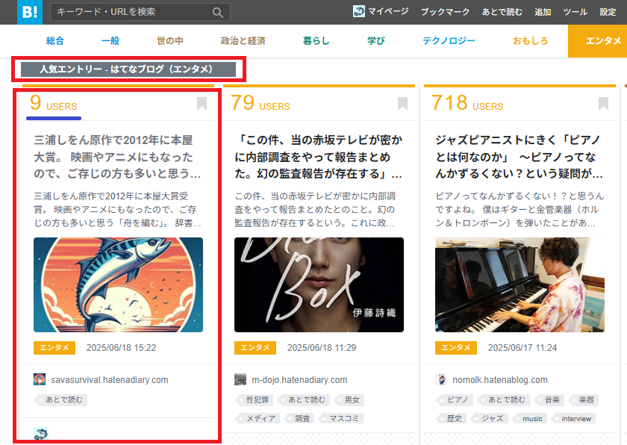
Task: Switch to おもしろ category tab
Action: point(530,41)
